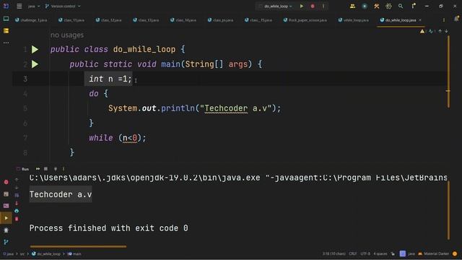Close the do_while_loop.java tab
The width and height of the screenshot is (462, 260).
tap(420, 20)
